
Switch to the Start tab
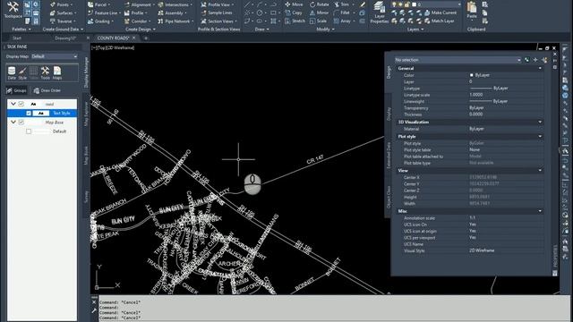[x=17, y=38]
